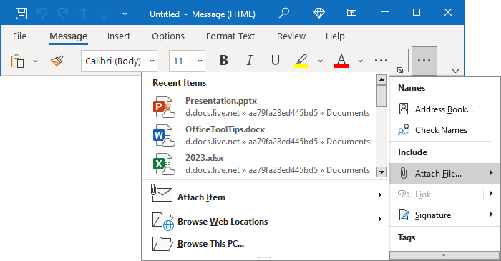Click the Recent Items scroll down arrow
Screen dimensions: 501x261
click(381, 172)
